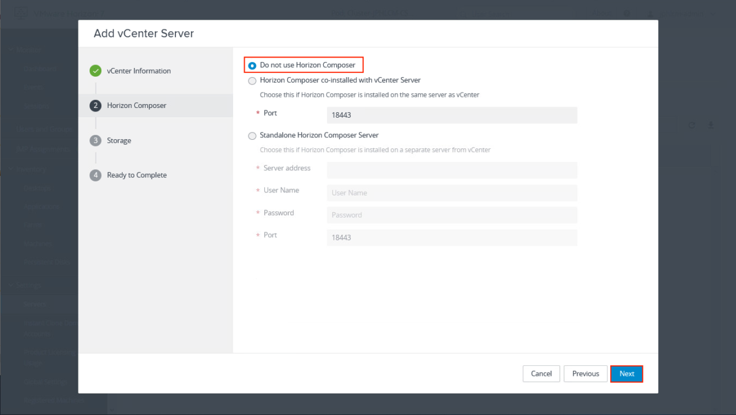The height and width of the screenshot is (415, 736).
Task: Open the Horizon Composer wizard step
Action: [x=137, y=105]
